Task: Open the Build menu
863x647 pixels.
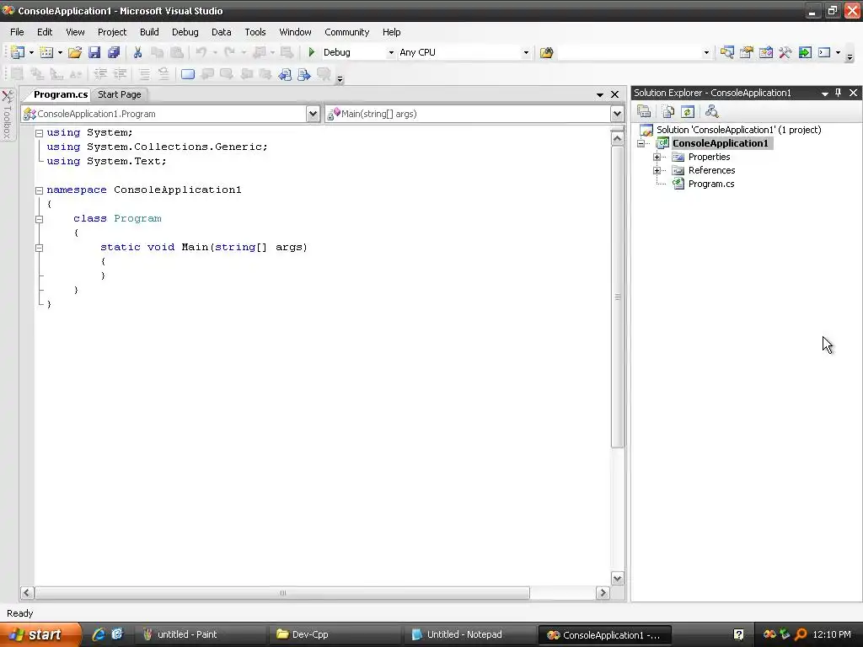Action: coord(149,32)
